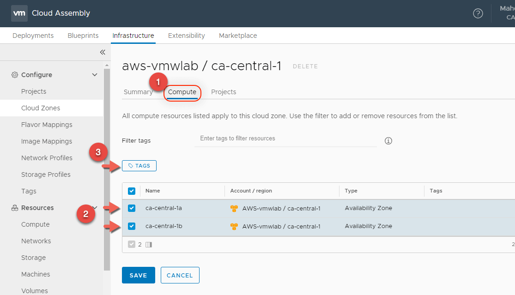The width and height of the screenshot is (515, 295).
Task: Click the AWS icon in ca-central-1a row
Action: [234, 209]
